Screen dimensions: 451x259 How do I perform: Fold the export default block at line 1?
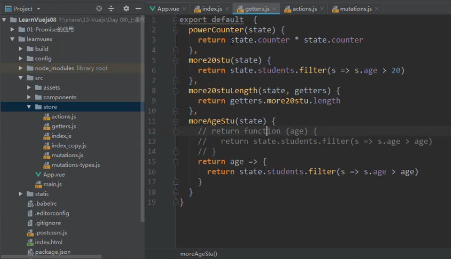pos(175,20)
